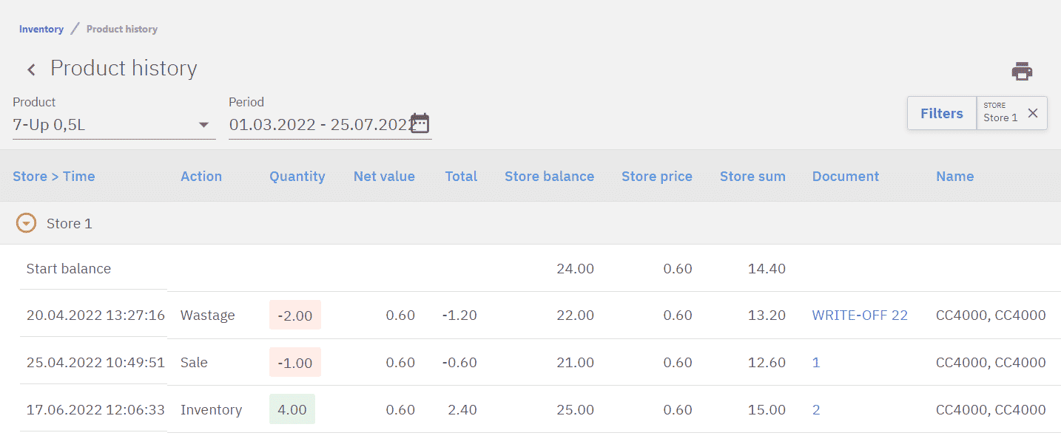Sort by Store > Time column header
This screenshot has width=1061, height=447.
tap(54, 176)
